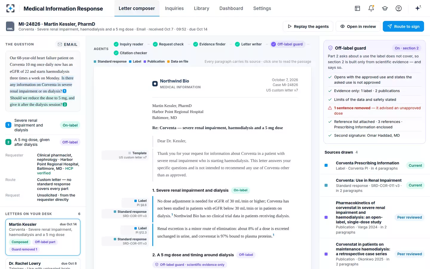Screen dimensions: 430x269
Task: Click Route to sign button
Action: pos(403,26)
